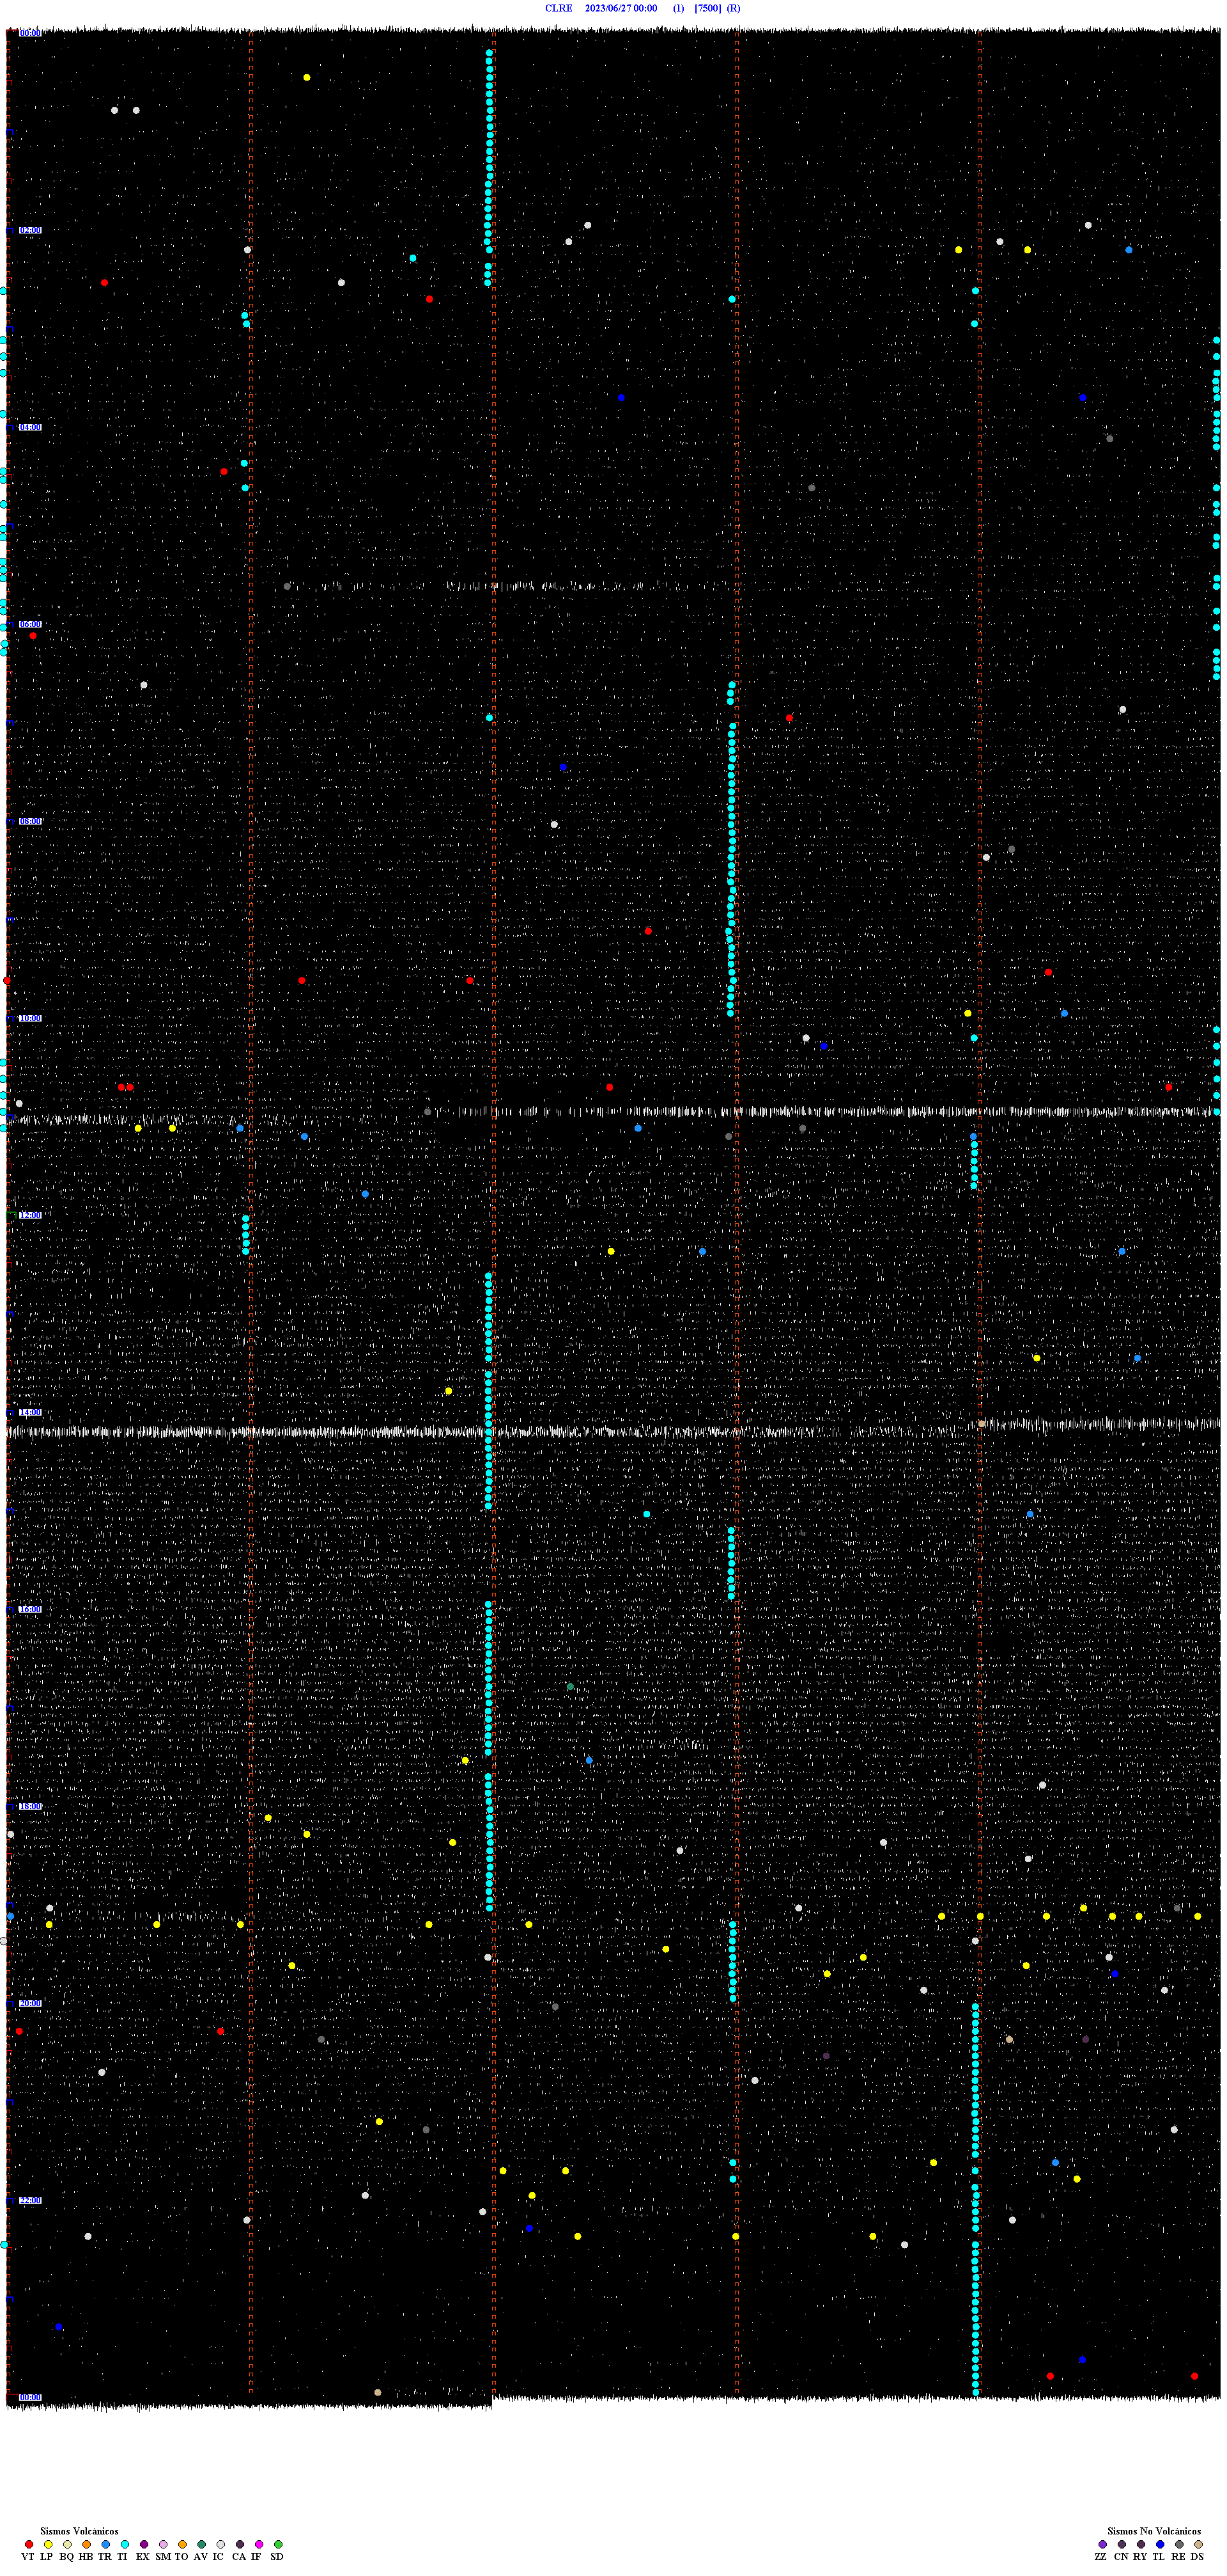Click the RY legend swatch
The width and height of the screenshot is (1227, 2576).
click(1141, 2544)
